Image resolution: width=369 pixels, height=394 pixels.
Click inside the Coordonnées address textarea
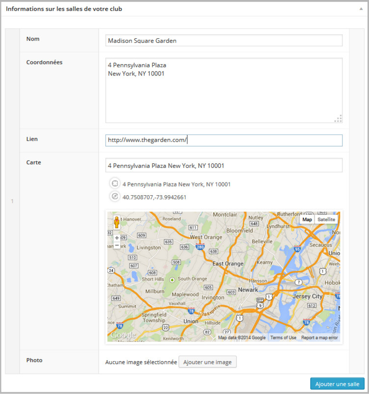[x=224, y=90]
